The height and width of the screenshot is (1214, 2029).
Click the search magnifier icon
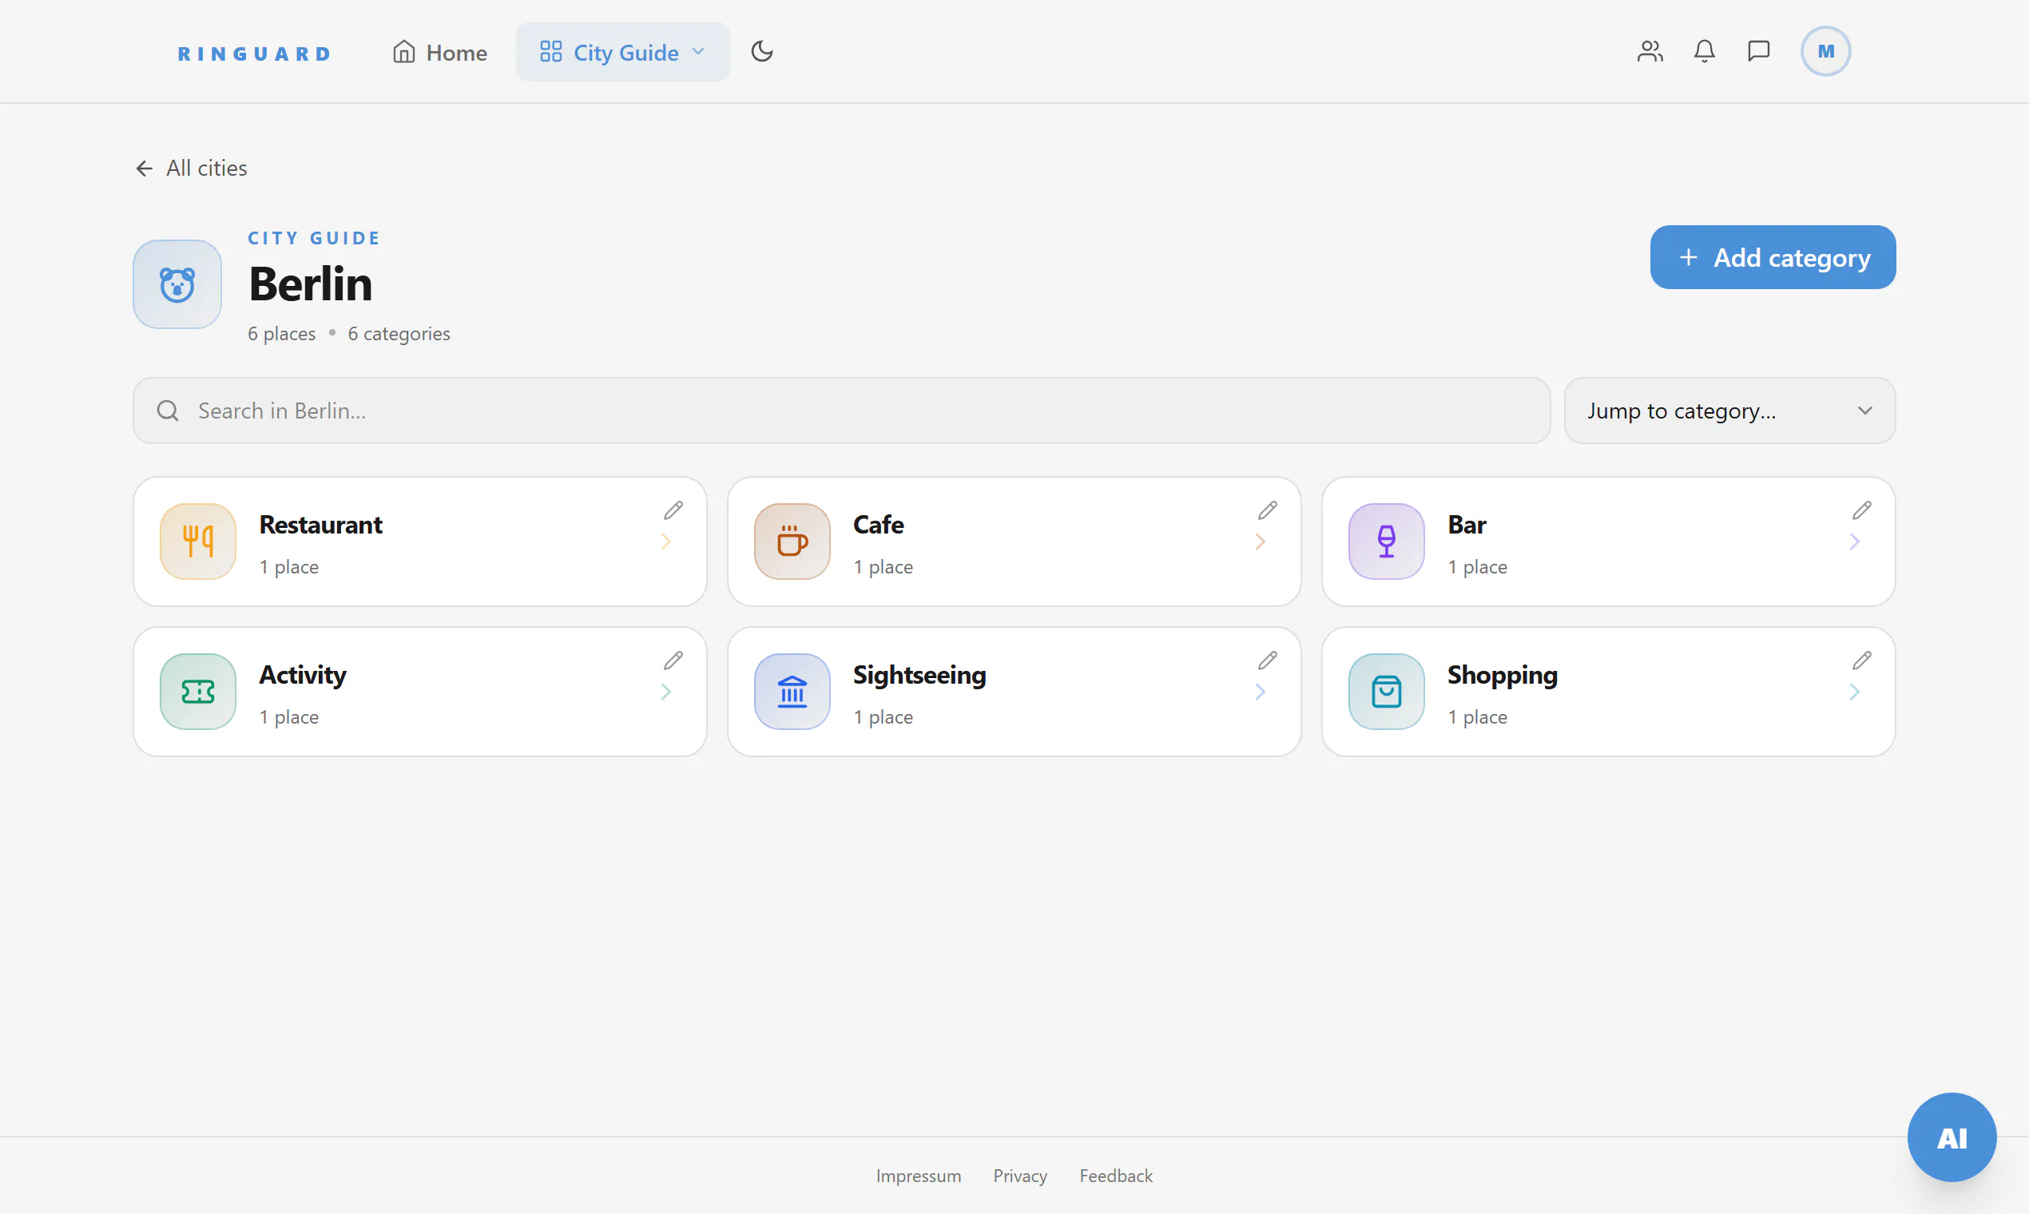(168, 411)
